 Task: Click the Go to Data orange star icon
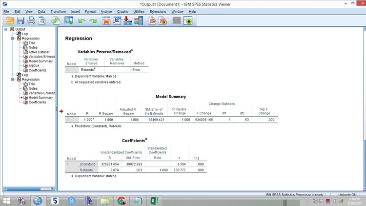click(106, 21)
